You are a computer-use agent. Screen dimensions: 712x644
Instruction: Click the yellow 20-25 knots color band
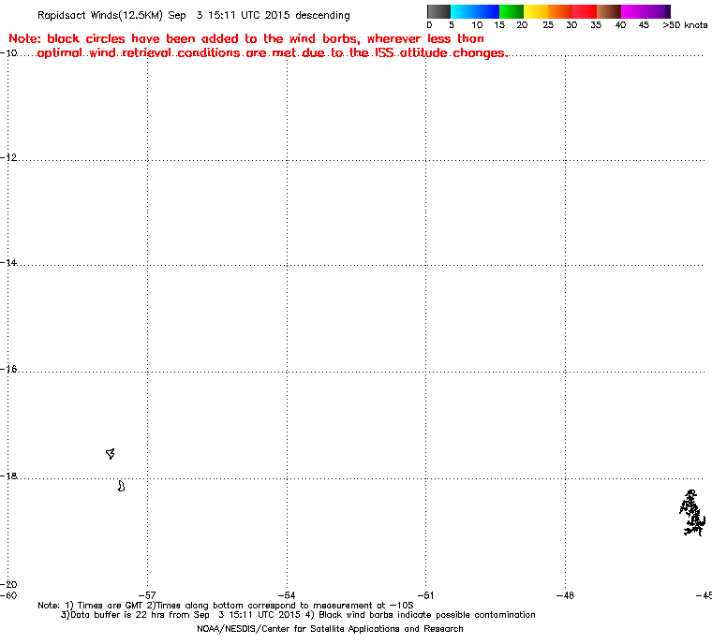point(536,11)
